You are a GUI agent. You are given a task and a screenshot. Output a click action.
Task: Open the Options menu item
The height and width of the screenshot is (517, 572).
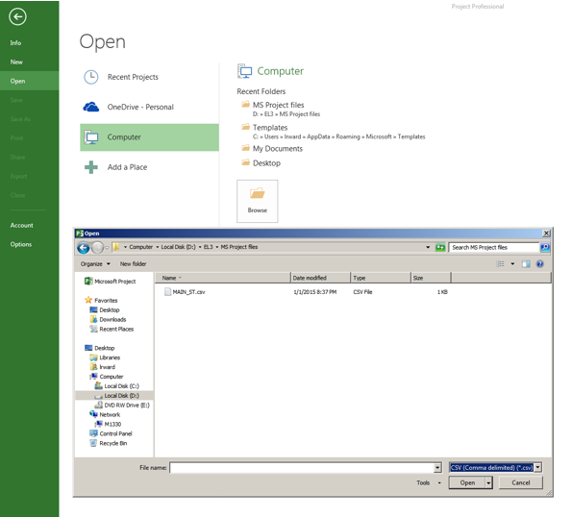(x=21, y=244)
